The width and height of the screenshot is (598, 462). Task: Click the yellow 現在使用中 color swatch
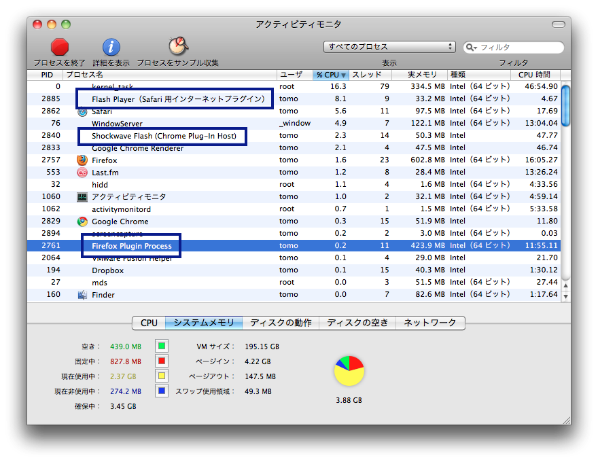[x=162, y=376]
